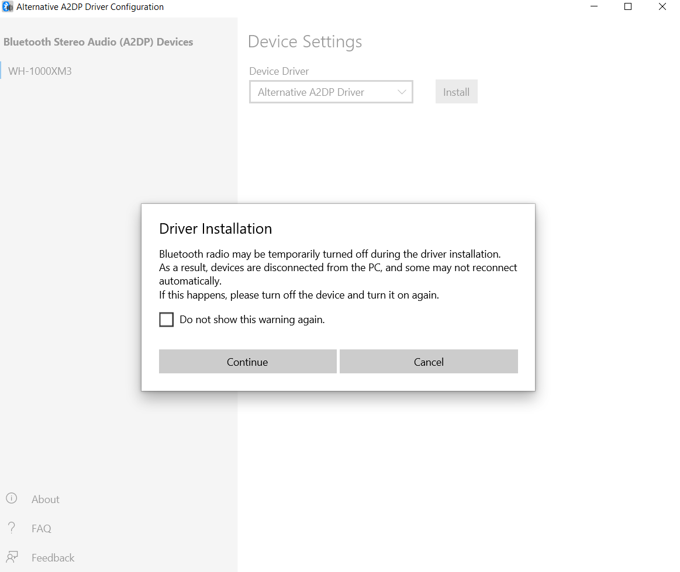Image resolution: width=680 pixels, height=572 pixels.
Task: Click the 'Device Driver' label
Action: [x=279, y=71]
